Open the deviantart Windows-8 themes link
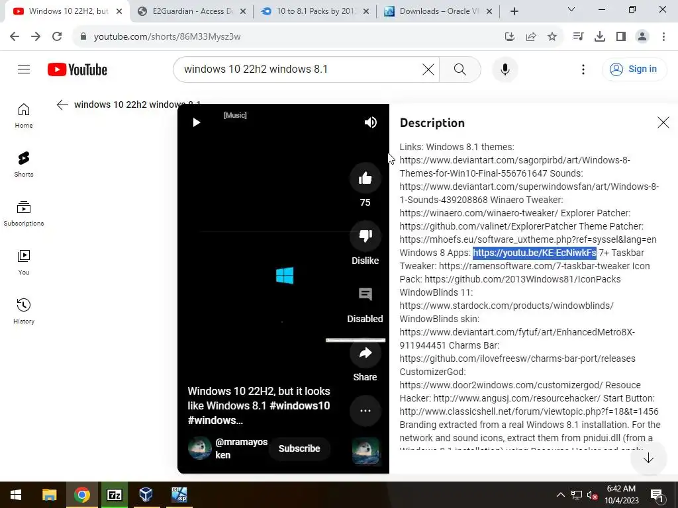678x508 pixels. (x=514, y=167)
